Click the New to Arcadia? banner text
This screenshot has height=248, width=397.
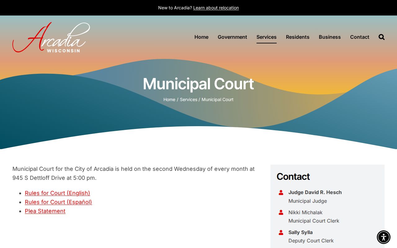click(175, 8)
